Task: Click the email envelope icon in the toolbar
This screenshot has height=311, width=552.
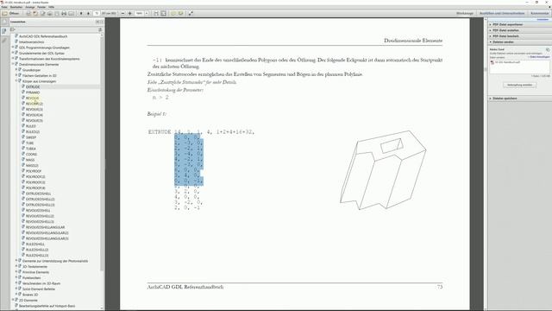Action: [71, 14]
